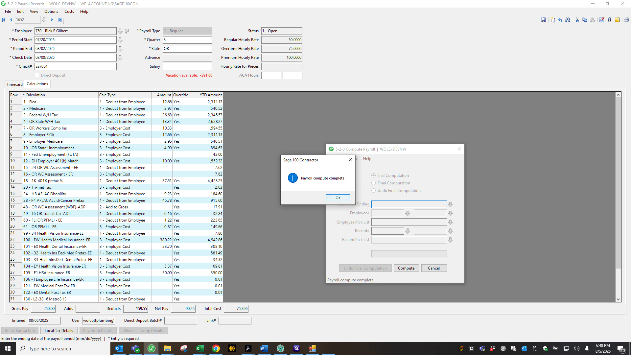Click OK in the message dialog
The image size is (631, 355).
click(x=338, y=198)
